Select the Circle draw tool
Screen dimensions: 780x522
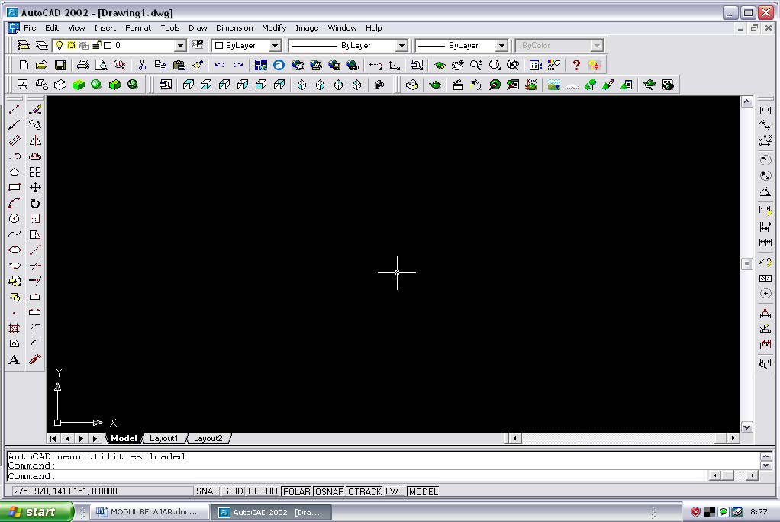tap(14, 218)
